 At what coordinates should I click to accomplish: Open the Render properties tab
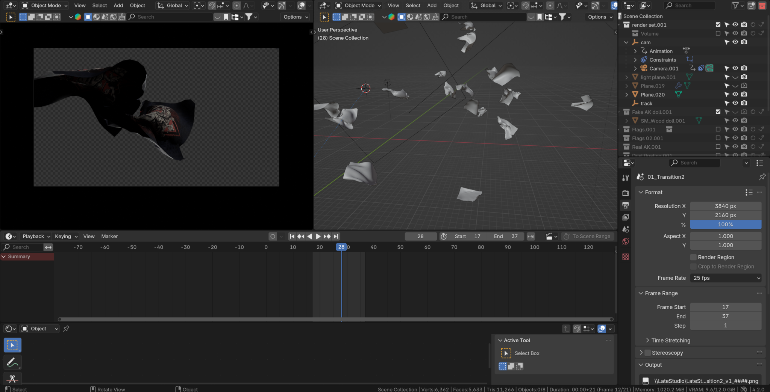pos(626,193)
